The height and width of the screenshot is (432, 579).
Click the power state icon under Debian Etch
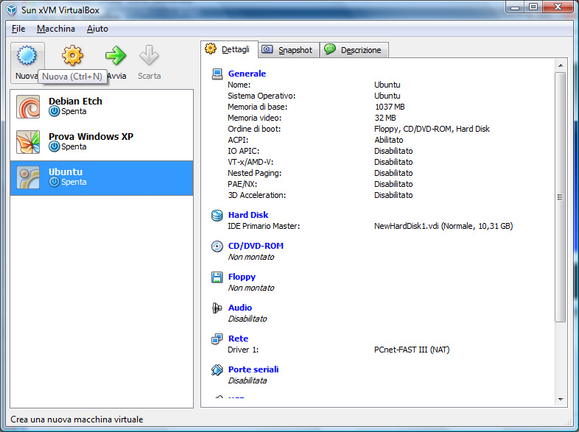(x=55, y=111)
